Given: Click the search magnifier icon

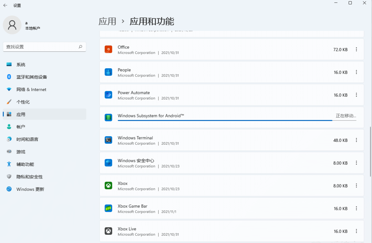Looking at the screenshot, I should [x=80, y=47].
